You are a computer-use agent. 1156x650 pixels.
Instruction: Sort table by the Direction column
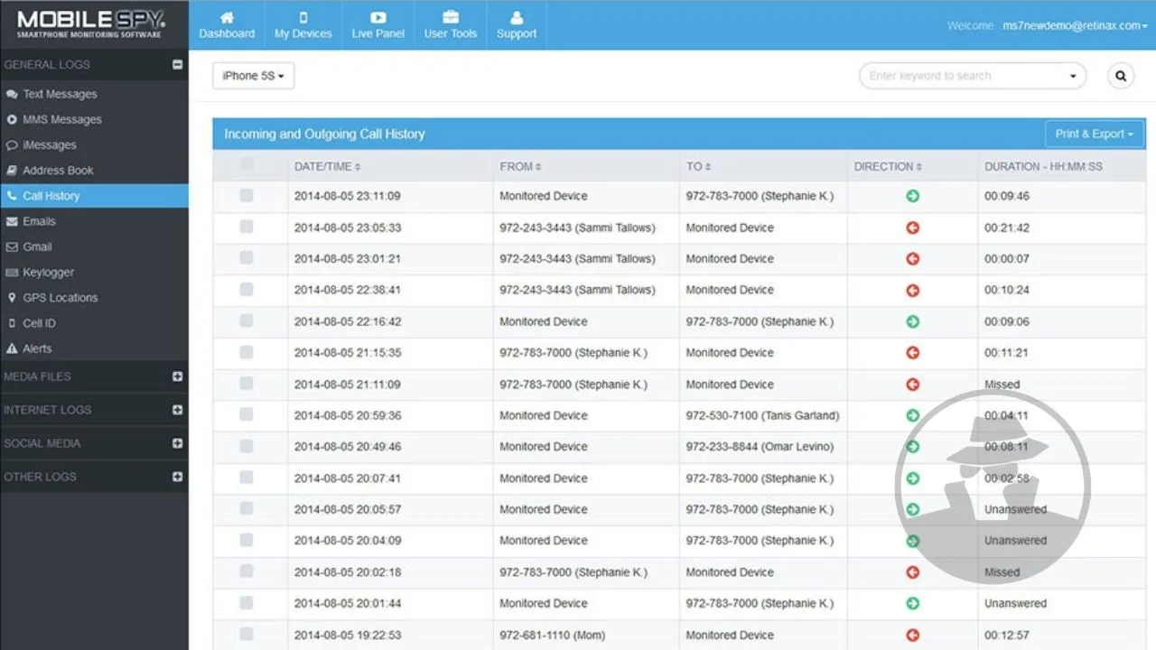888,166
